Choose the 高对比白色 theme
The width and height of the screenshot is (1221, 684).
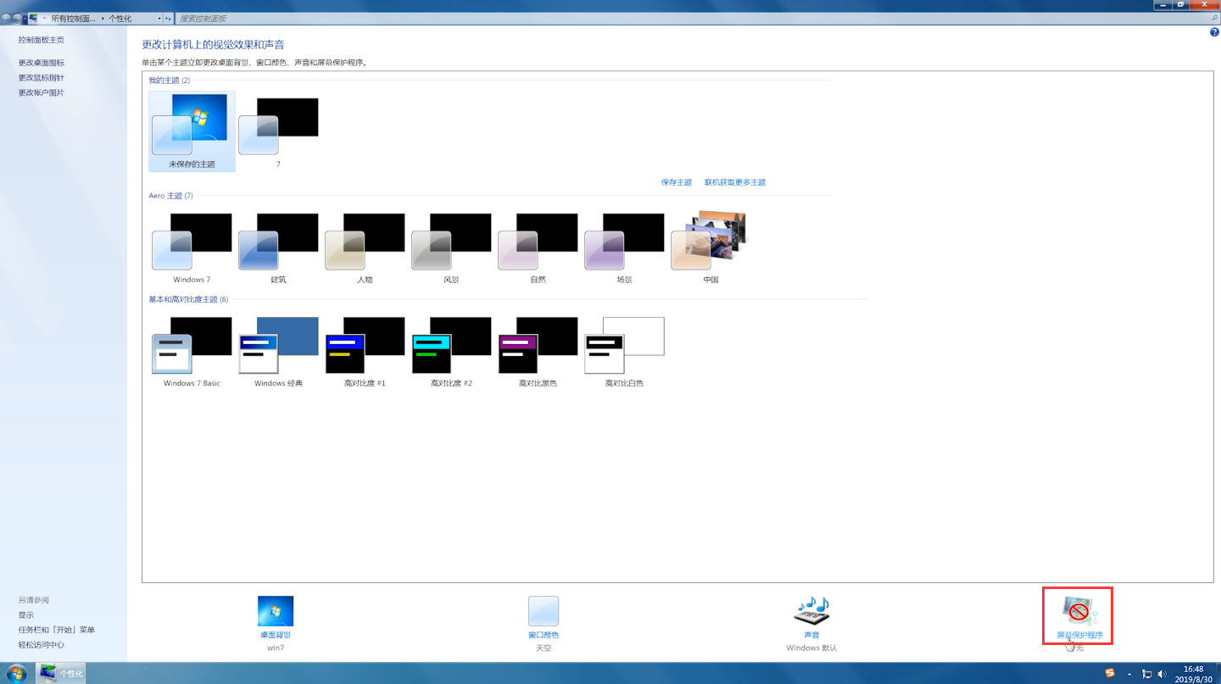pos(624,352)
